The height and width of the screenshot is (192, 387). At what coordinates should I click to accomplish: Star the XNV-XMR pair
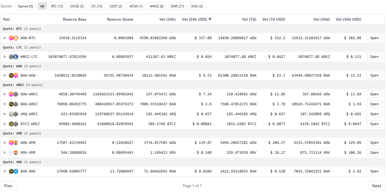(x=5, y=152)
